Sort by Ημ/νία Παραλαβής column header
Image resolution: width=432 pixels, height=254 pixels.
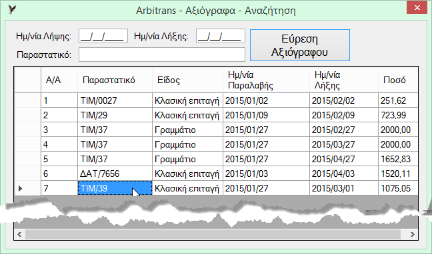(x=266, y=80)
